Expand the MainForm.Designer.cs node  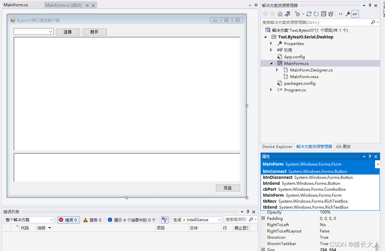click(277, 70)
